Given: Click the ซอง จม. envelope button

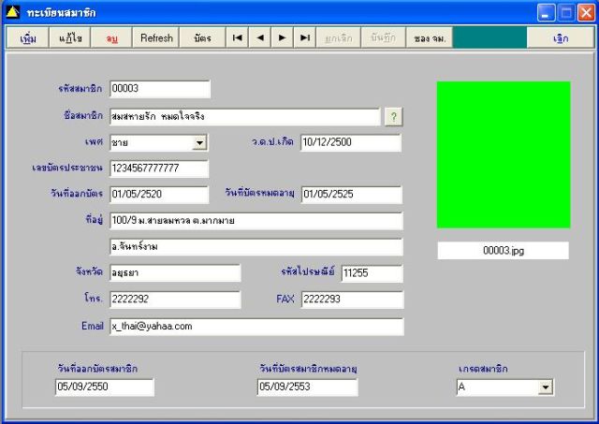Looking at the screenshot, I should [x=430, y=37].
